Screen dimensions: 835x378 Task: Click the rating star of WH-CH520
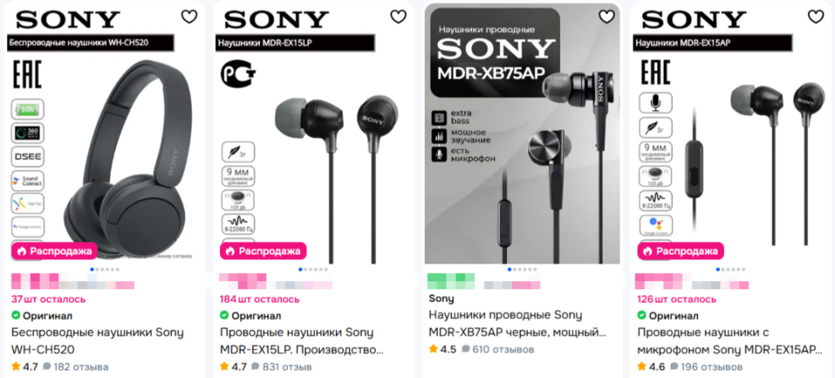[x=16, y=367]
